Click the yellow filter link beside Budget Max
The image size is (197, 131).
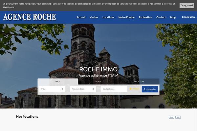134,89
